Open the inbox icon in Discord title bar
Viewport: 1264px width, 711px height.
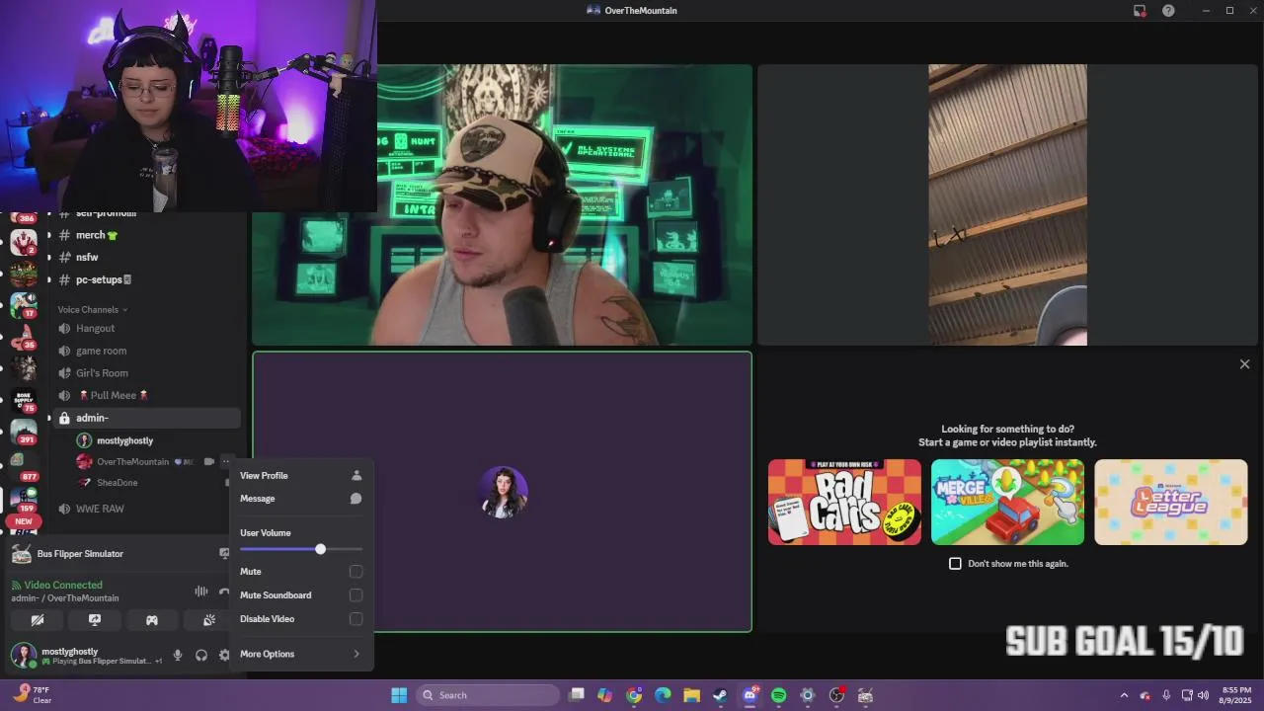1140,11
